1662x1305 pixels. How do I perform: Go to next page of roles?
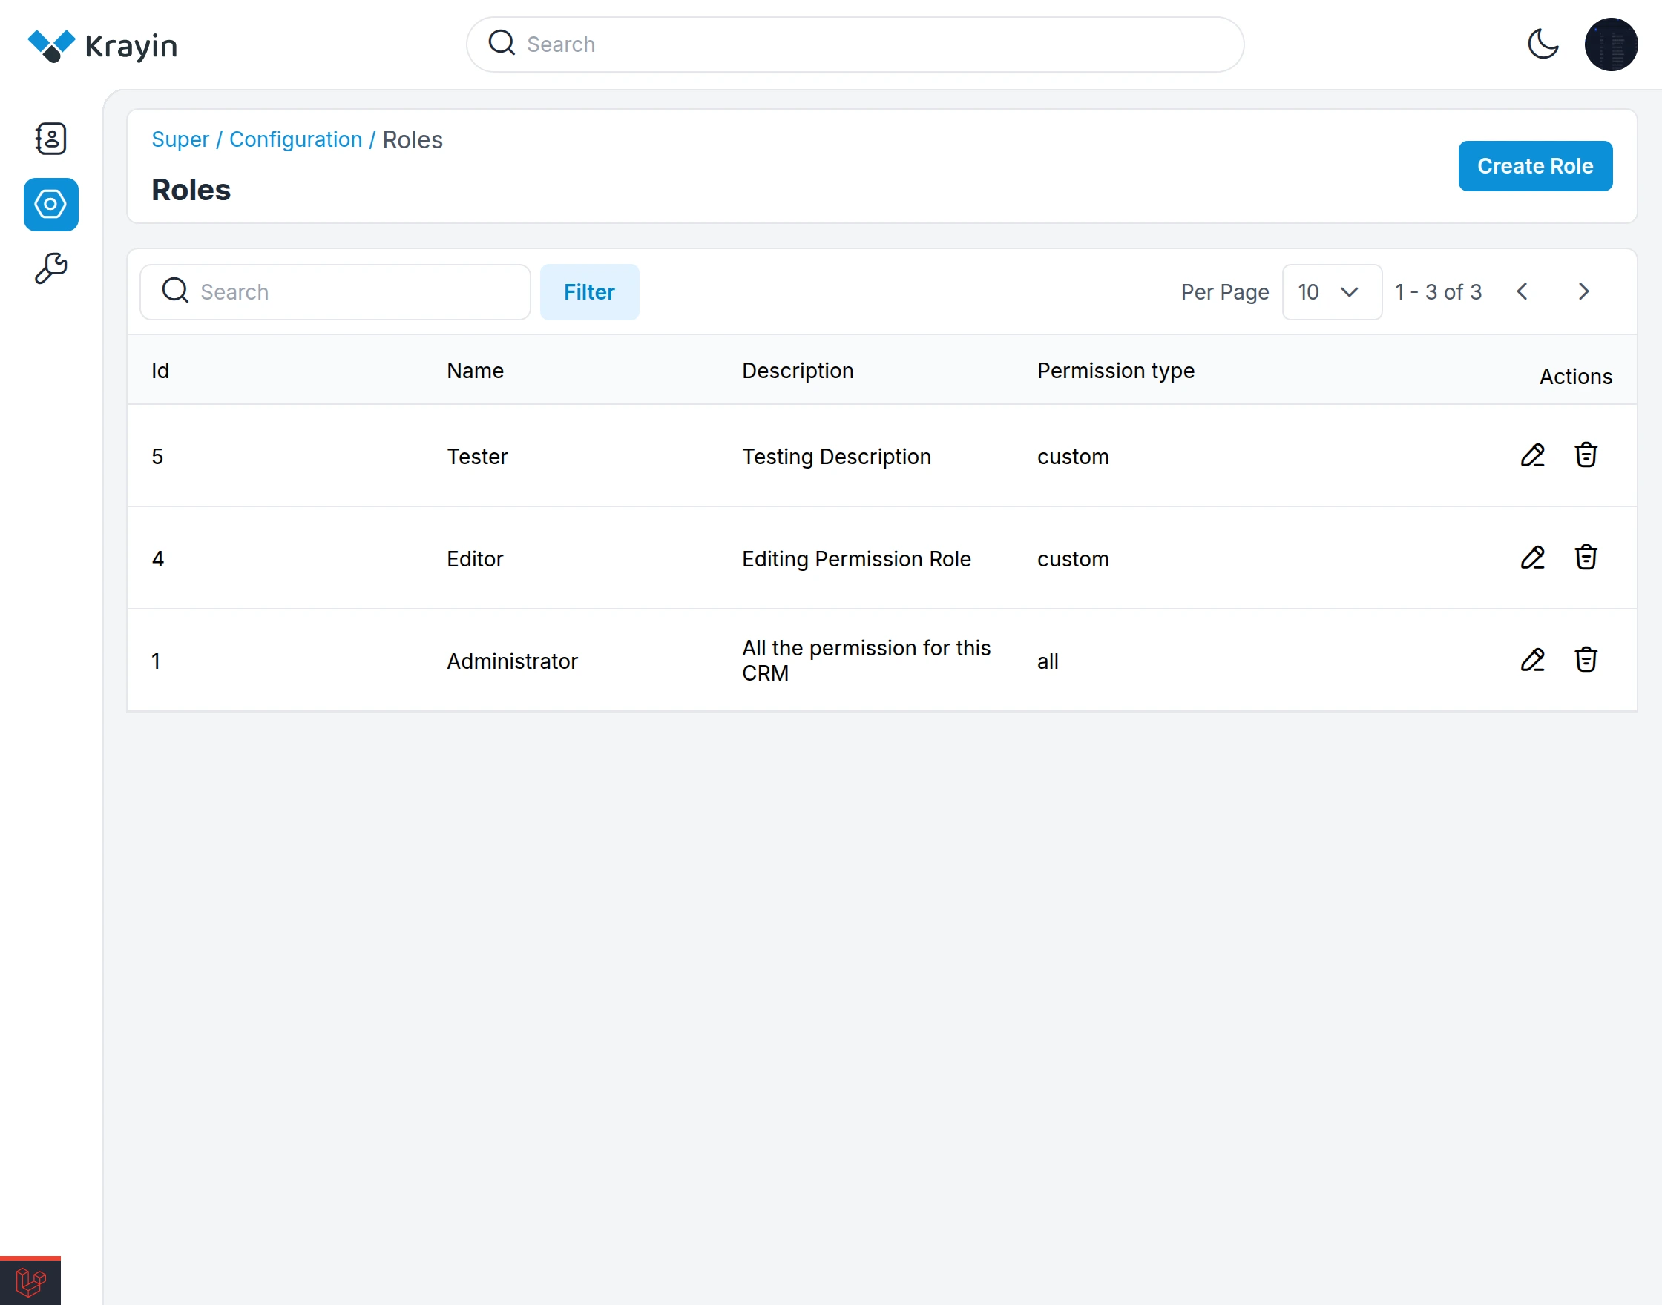click(1583, 292)
